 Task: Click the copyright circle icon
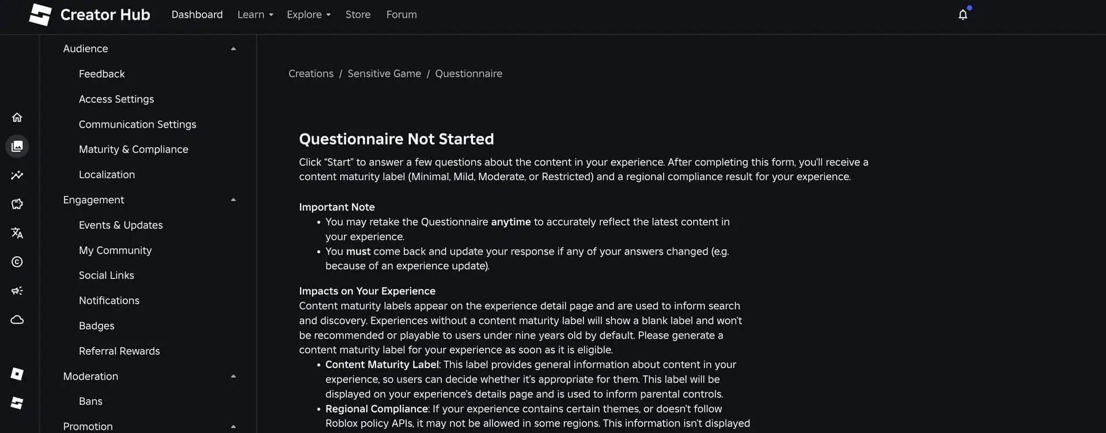17,262
